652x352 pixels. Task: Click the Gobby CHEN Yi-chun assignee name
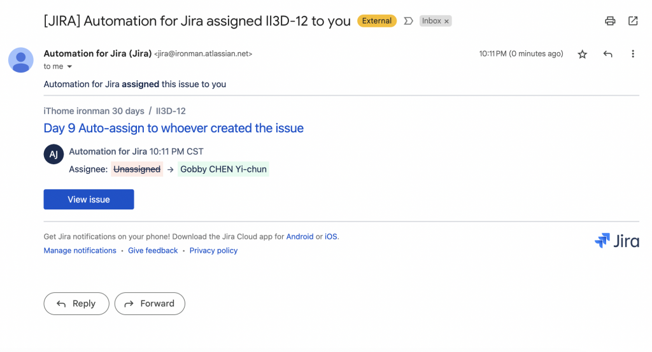pos(223,169)
